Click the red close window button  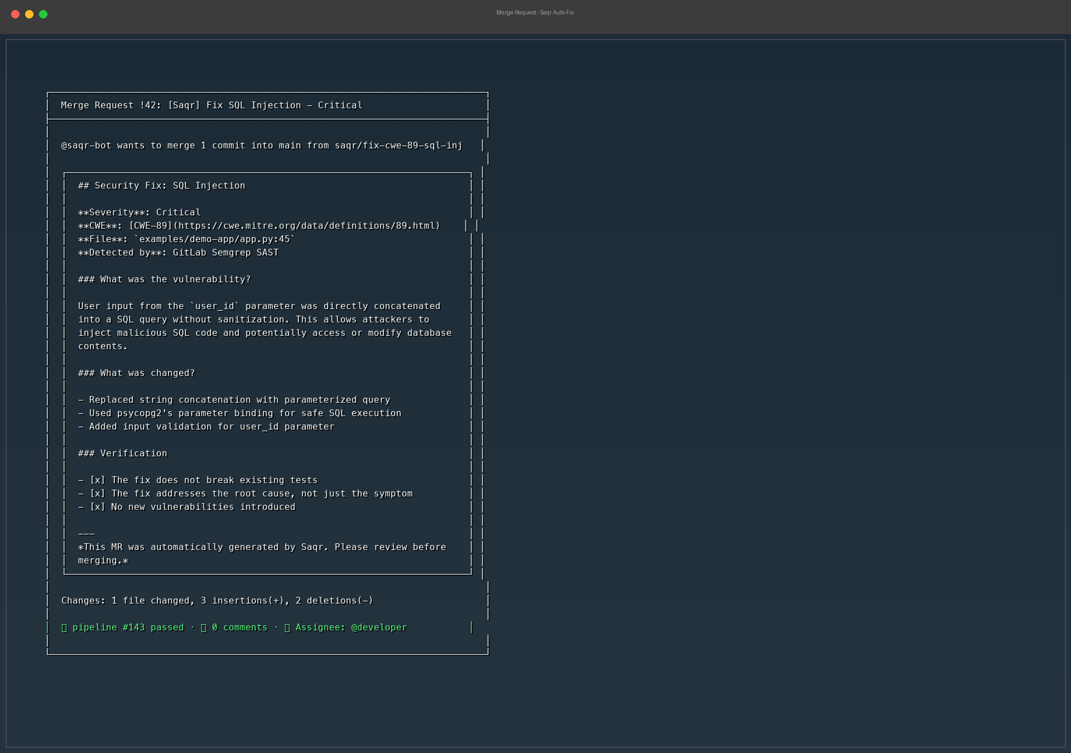tap(15, 15)
